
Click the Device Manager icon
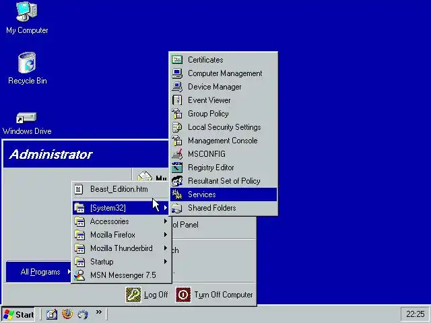(x=177, y=87)
